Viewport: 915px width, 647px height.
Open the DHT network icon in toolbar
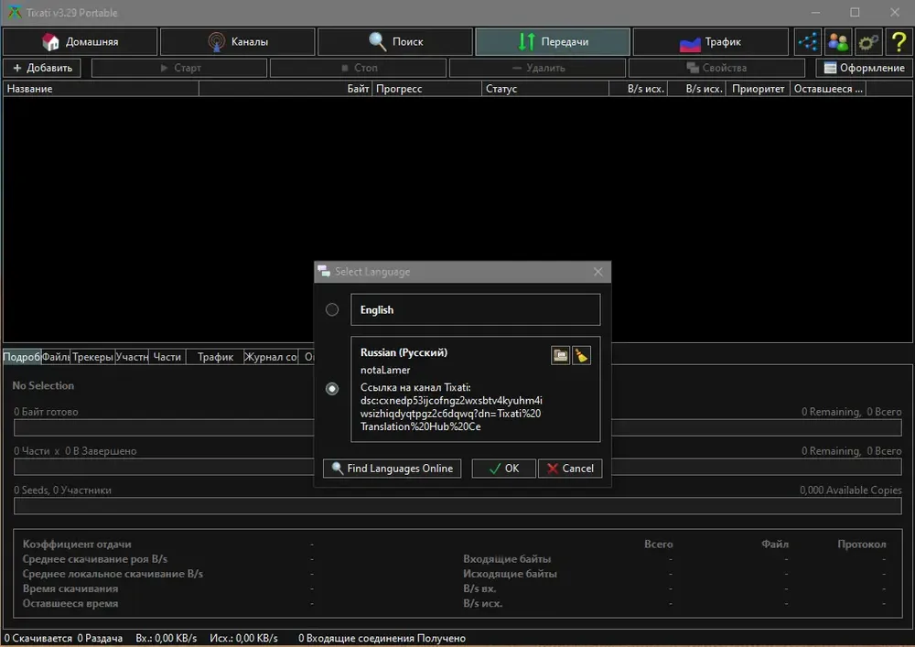pyautogui.click(x=808, y=41)
